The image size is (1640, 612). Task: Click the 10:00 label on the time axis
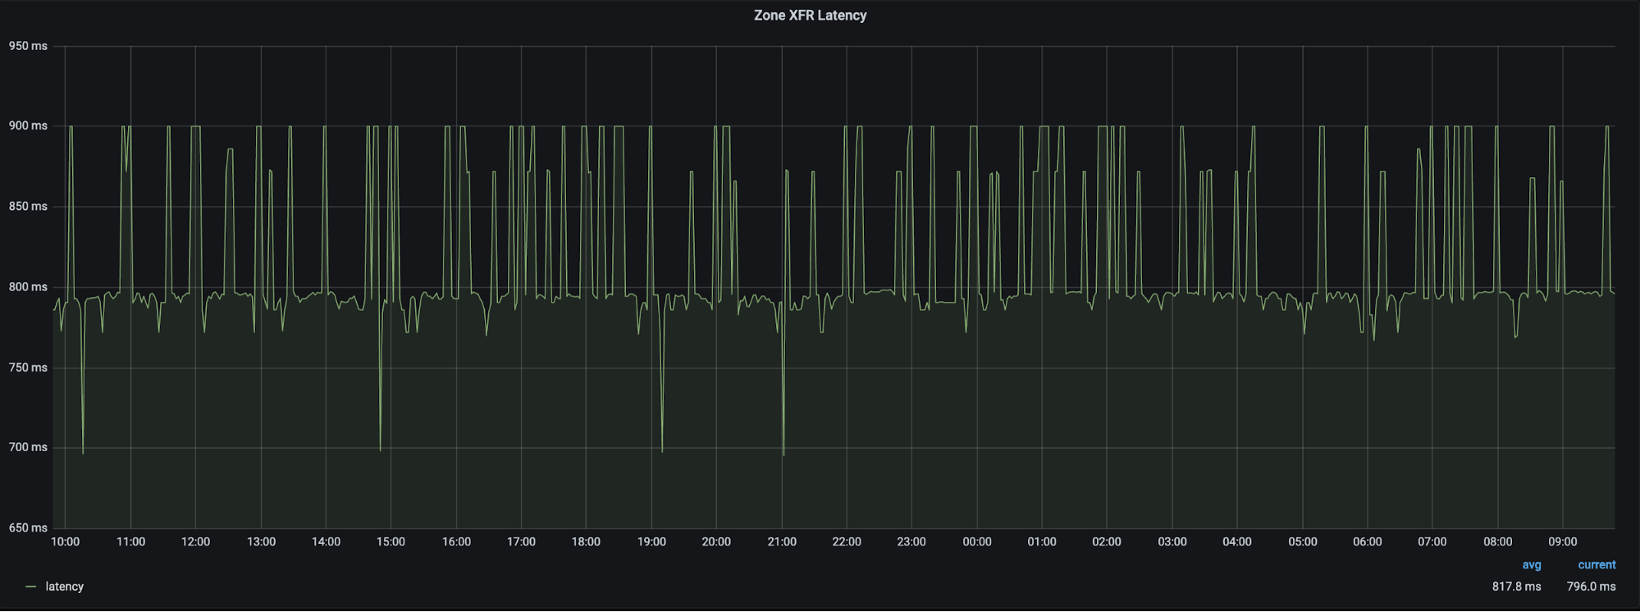pyautogui.click(x=66, y=541)
